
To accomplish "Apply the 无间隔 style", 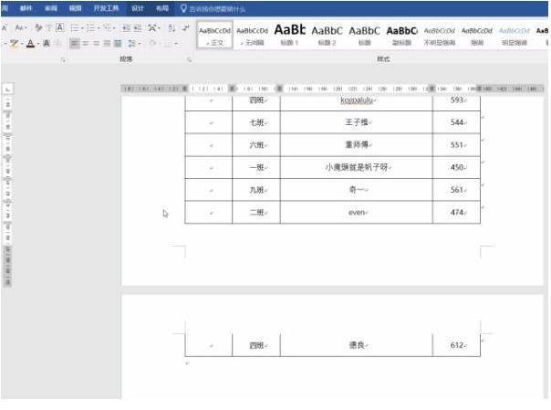I will point(253,36).
